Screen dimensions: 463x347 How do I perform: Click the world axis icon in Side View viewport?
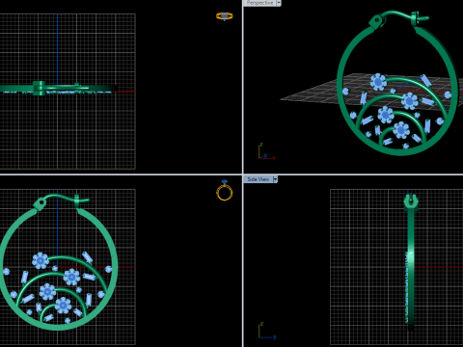click(267, 331)
